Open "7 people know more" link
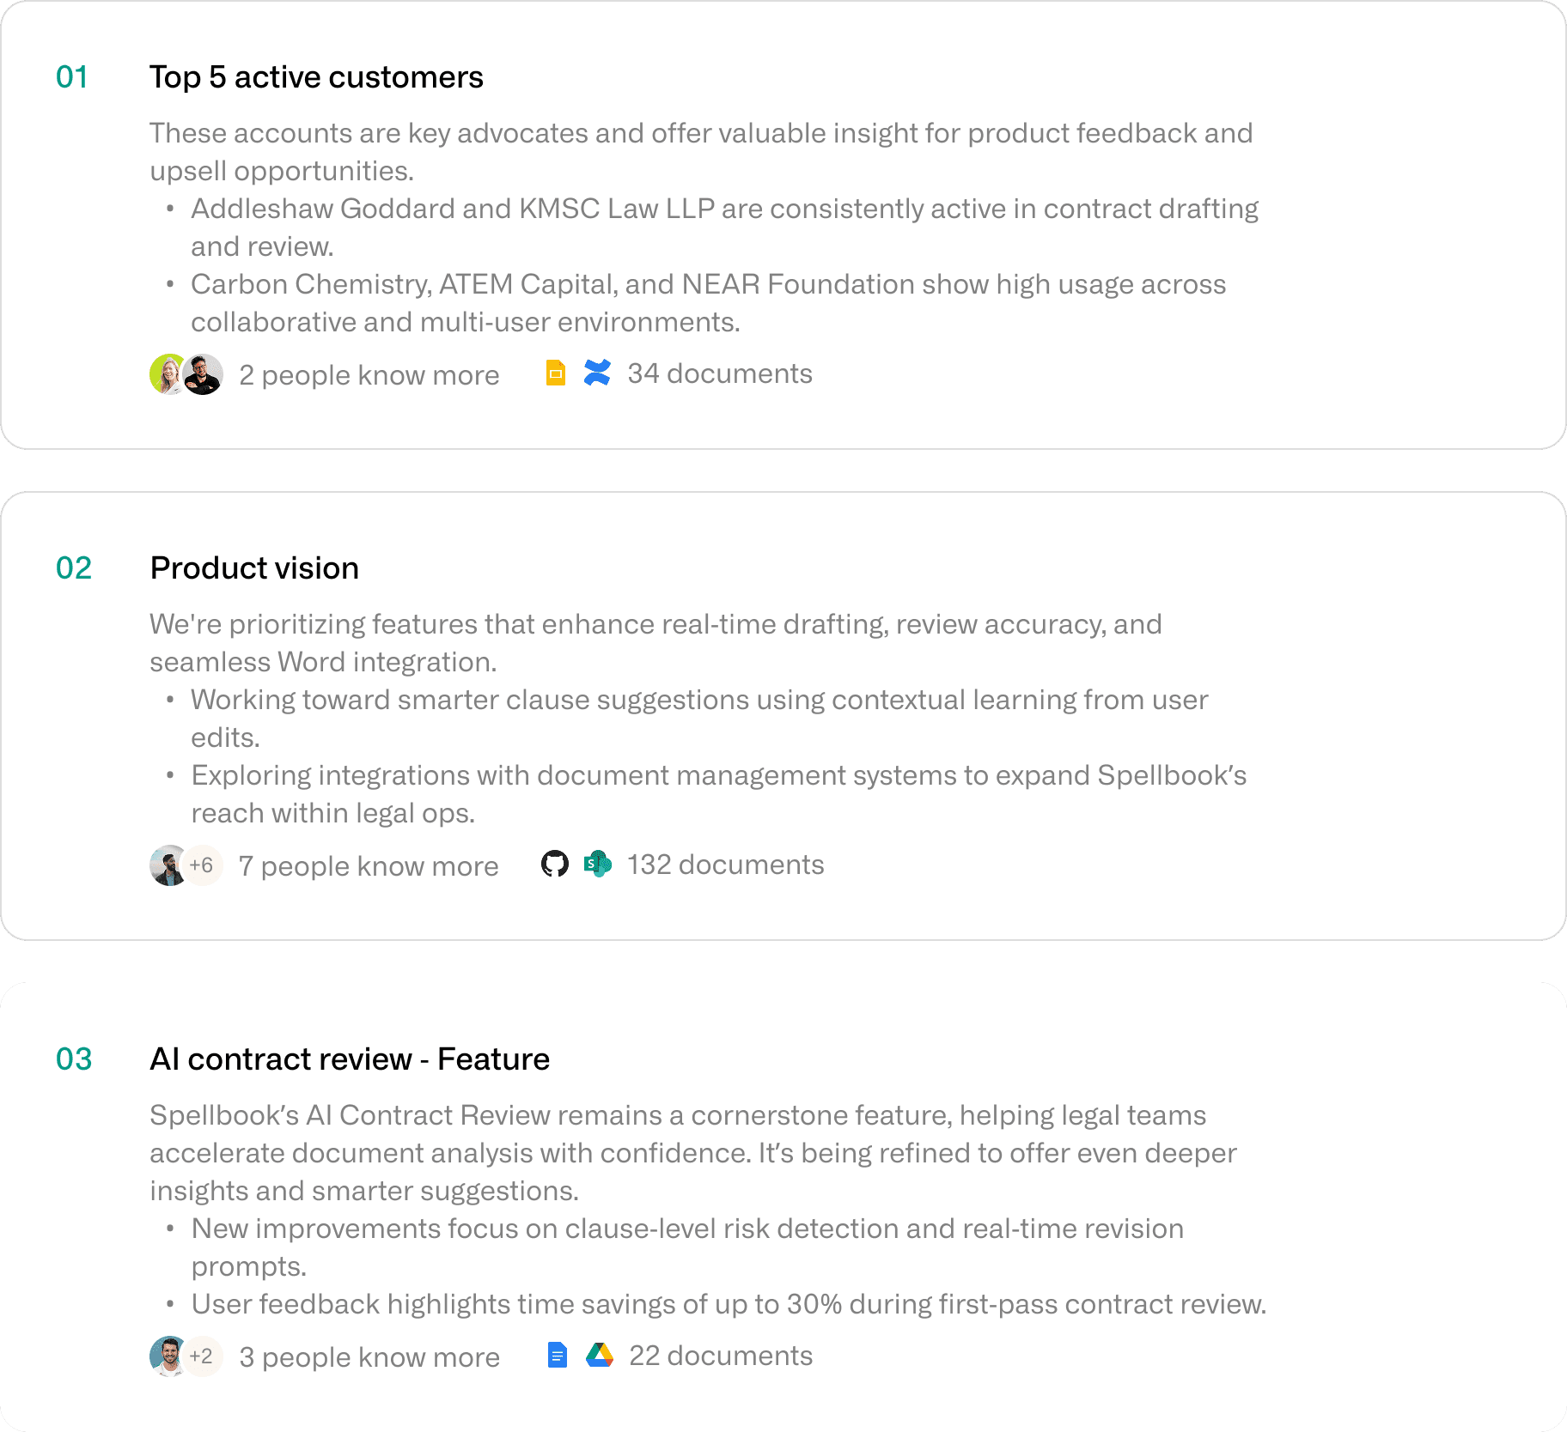 [368, 866]
